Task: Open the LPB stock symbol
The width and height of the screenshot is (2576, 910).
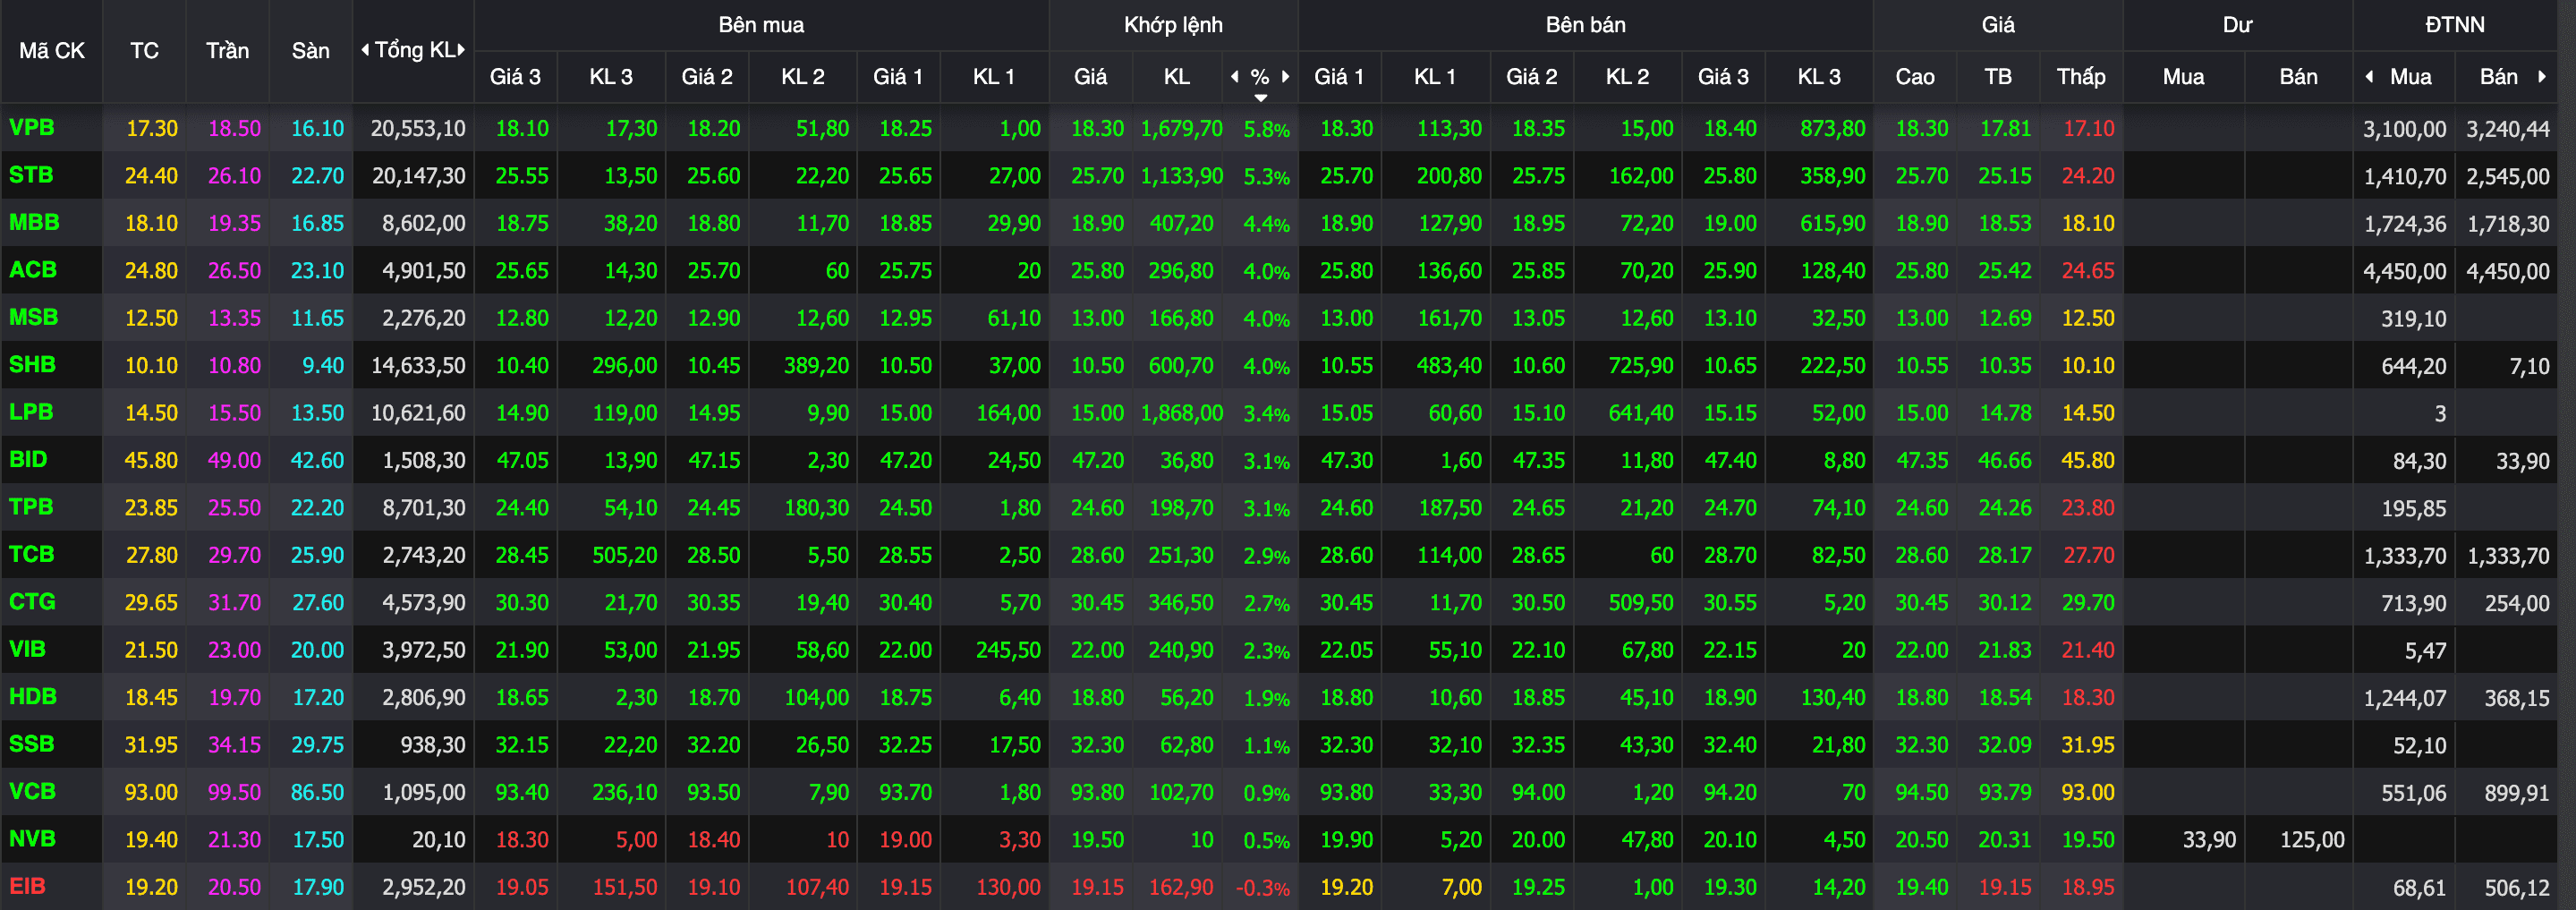Action: 31,412
